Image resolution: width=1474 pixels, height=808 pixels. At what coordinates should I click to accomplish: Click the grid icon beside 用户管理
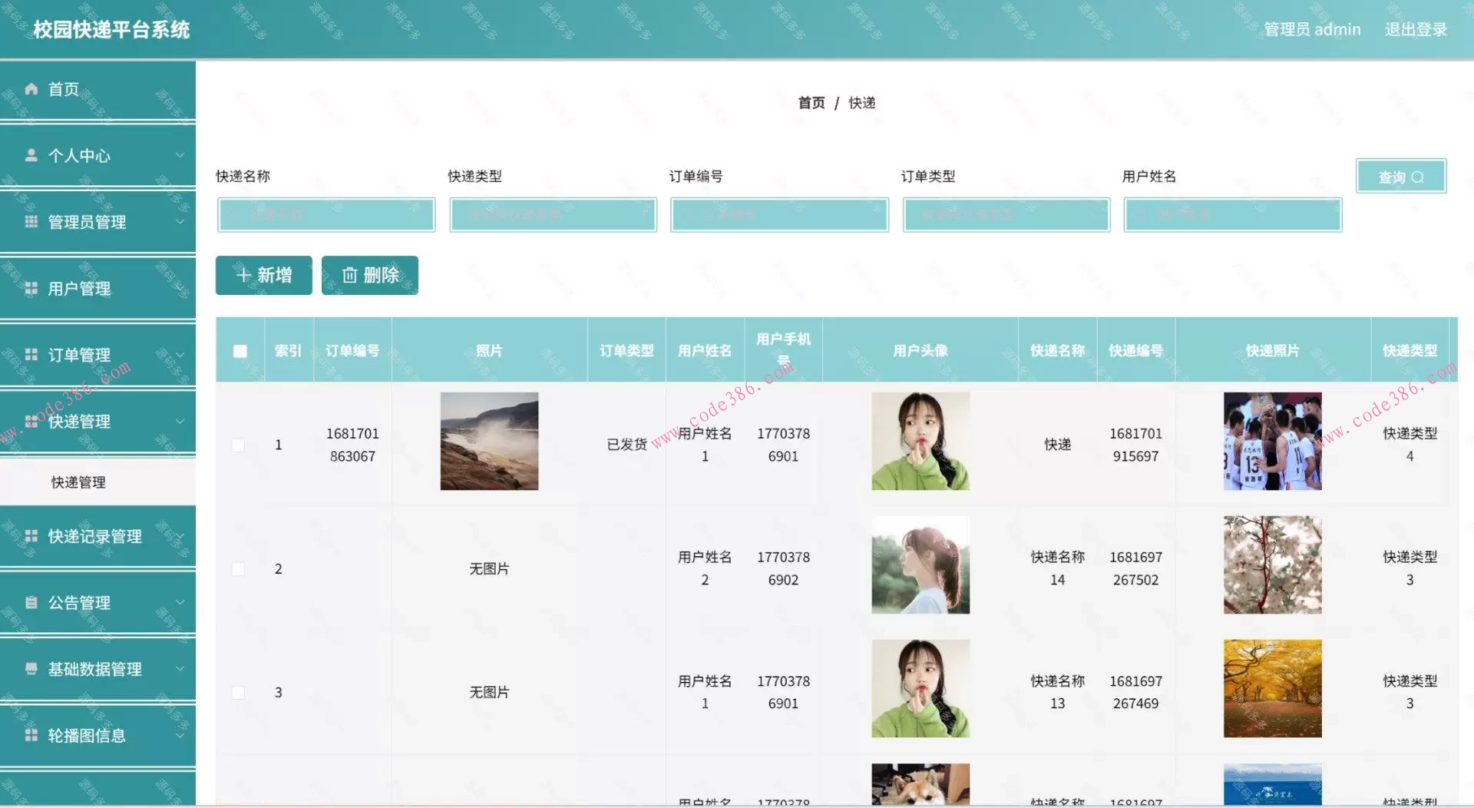click(31, 289)
